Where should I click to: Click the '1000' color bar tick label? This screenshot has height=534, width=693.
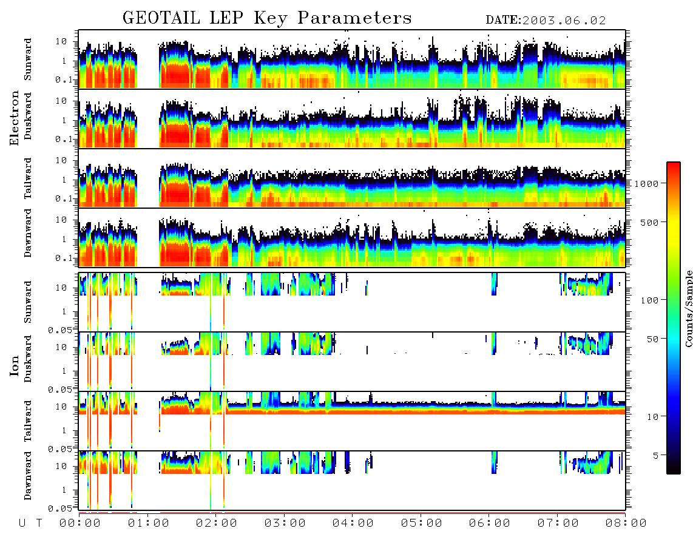647,183
